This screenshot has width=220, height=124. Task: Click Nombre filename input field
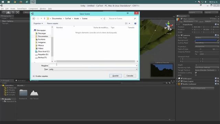(x=92, y=66)
